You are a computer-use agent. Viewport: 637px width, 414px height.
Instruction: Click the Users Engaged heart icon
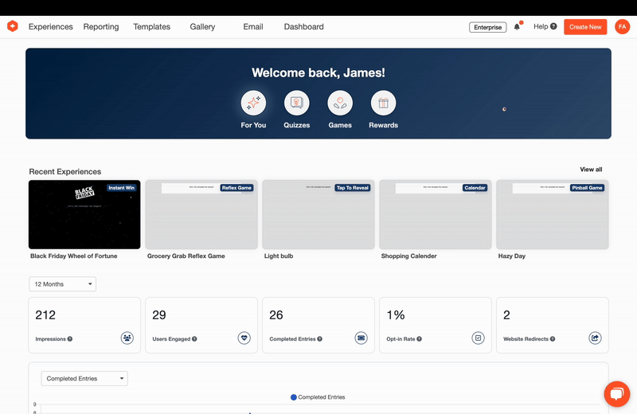click(244, 338)
